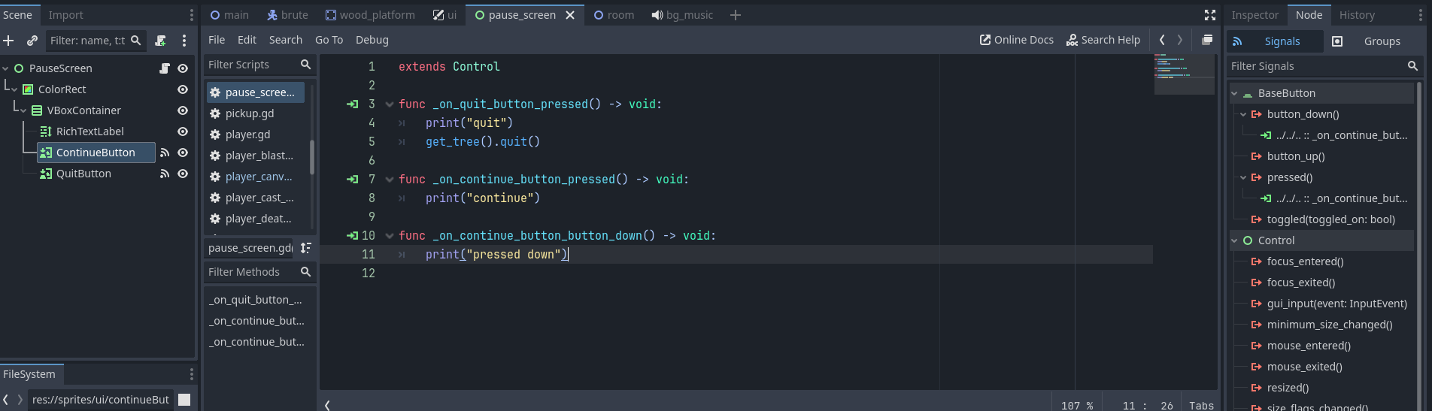Image resolution: width=1432 pixels, height=411 pixels.
Task: Hide the RichTextLabel node
Action: (x=182, y=131)
